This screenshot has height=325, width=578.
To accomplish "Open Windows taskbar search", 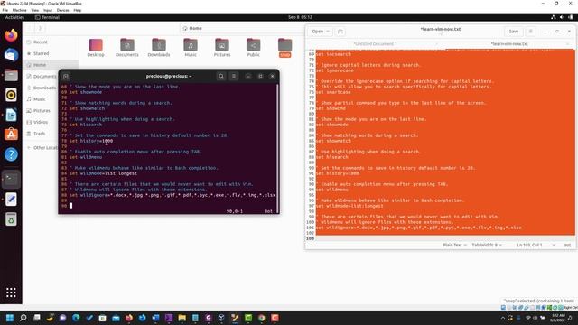I will coord(23,318).
